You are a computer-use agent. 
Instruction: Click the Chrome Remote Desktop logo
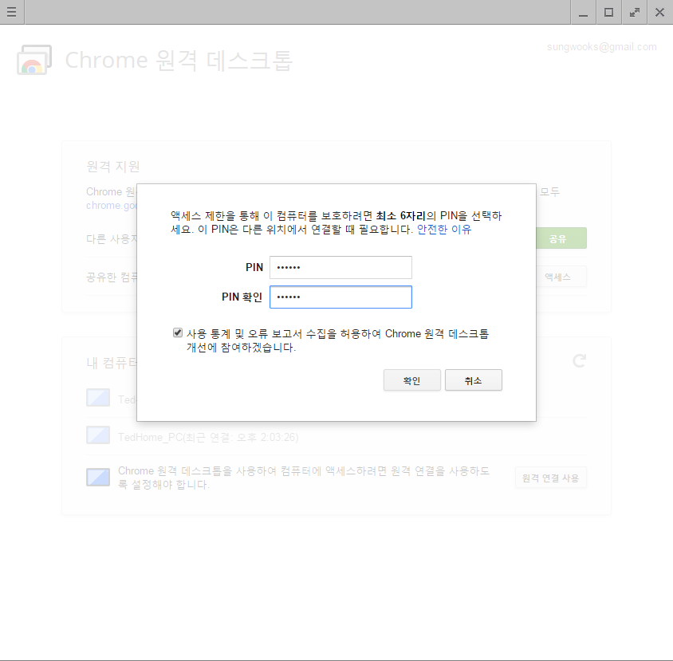[x=34, y=60]
